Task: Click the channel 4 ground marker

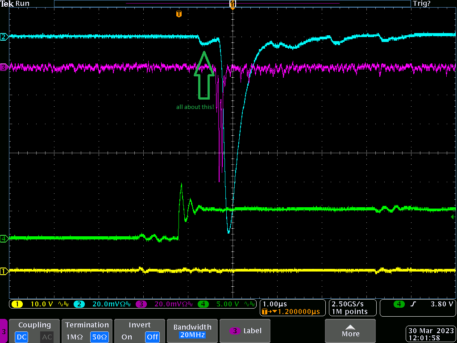Action: point(4,238)
